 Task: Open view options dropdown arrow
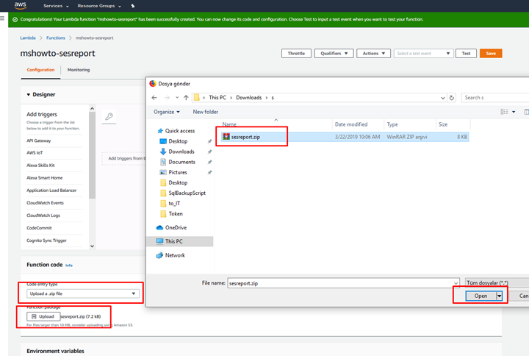(x=514, y=112)
